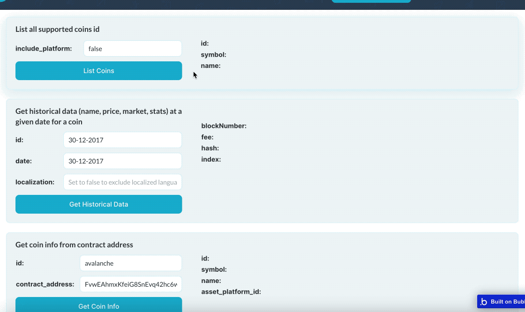Click symbol: label in List Coins results
The height and width of the screenshot is (312, 525).
[213, 54]
